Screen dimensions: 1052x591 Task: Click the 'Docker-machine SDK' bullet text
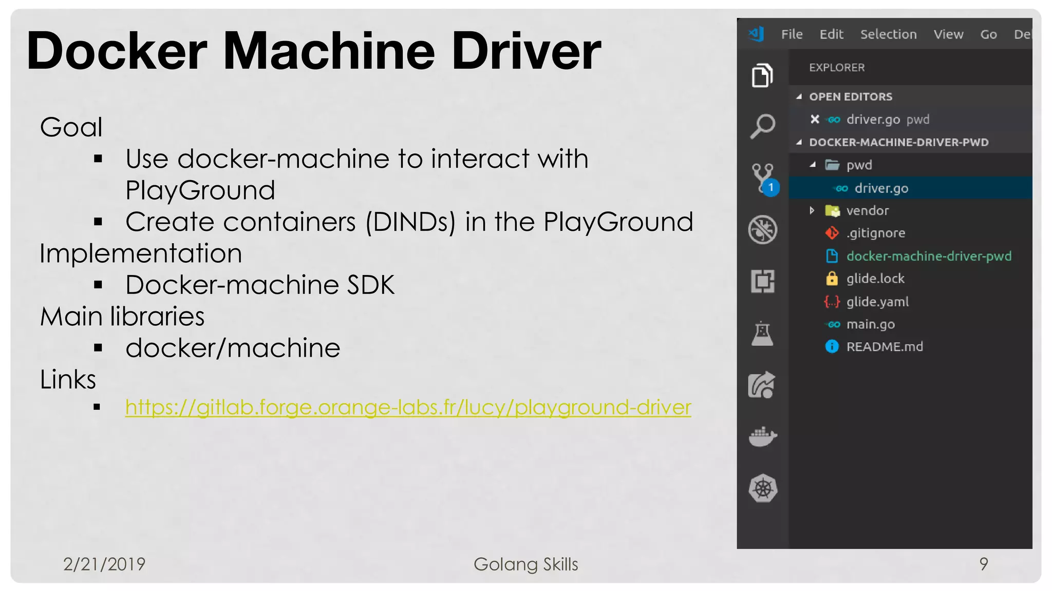point(260,285)
